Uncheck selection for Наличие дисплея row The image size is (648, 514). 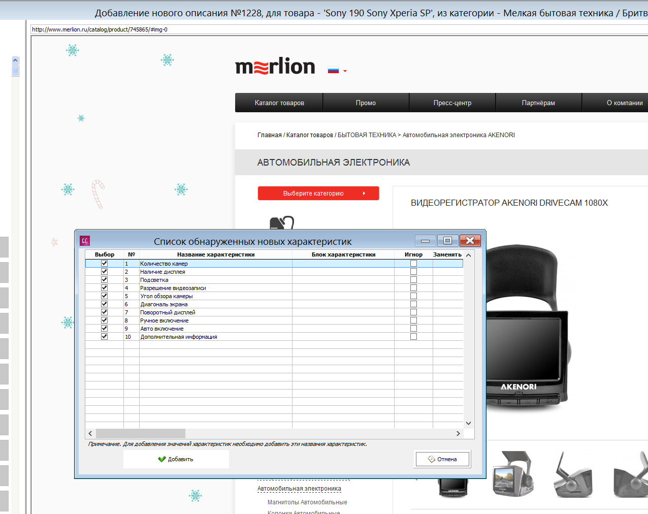coord(104,271)
